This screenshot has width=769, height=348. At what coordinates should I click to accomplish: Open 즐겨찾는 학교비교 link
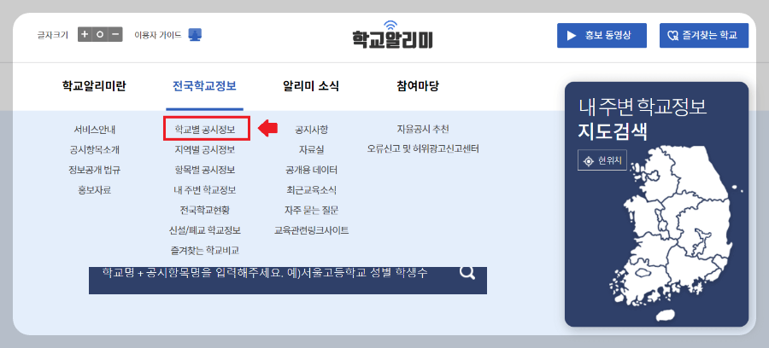[205, 251]
